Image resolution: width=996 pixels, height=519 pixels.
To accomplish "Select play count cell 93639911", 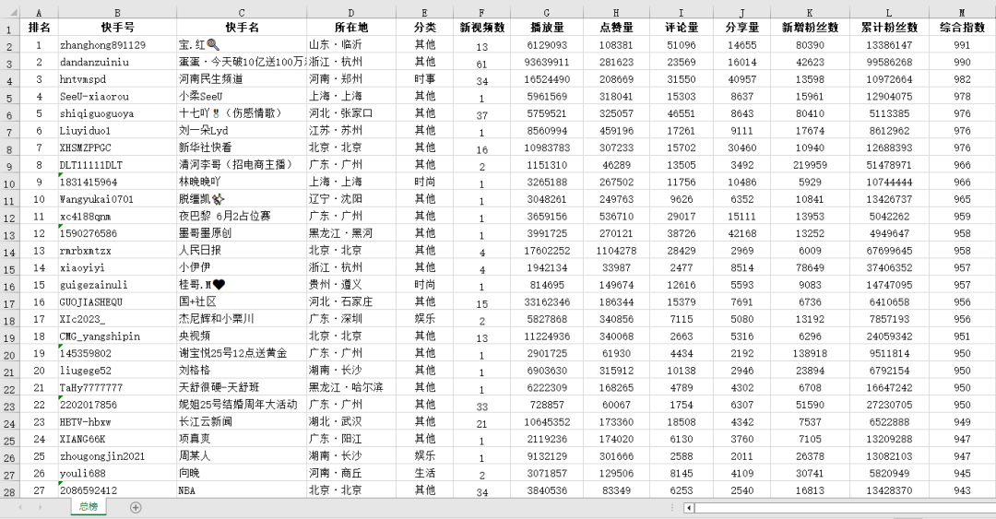I will 547,63.
